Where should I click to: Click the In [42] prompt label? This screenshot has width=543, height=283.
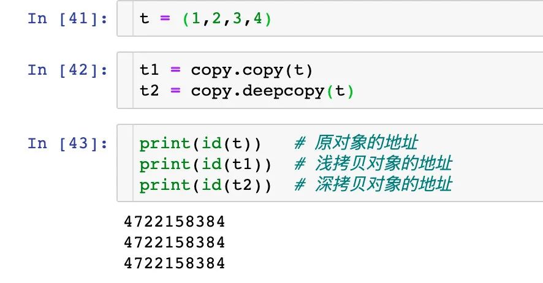tap(67, 70)
